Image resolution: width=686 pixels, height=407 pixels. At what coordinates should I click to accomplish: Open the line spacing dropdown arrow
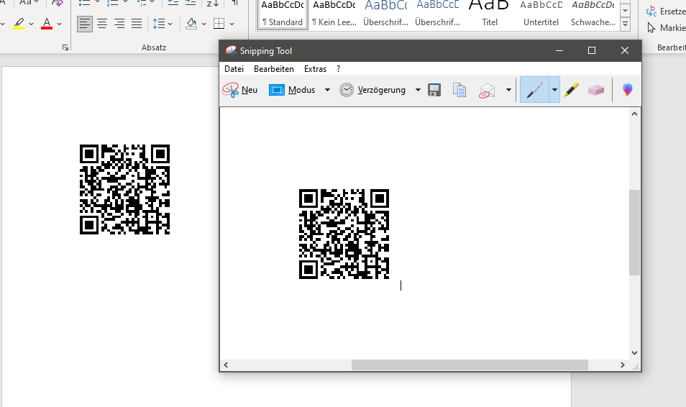[170, 24]
